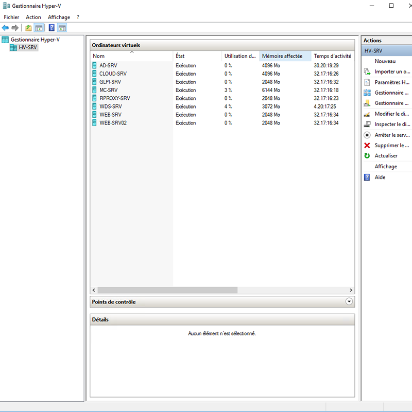Sort by the Utilisation d... column header
412x412 pixels.
[x=240, y=56]
